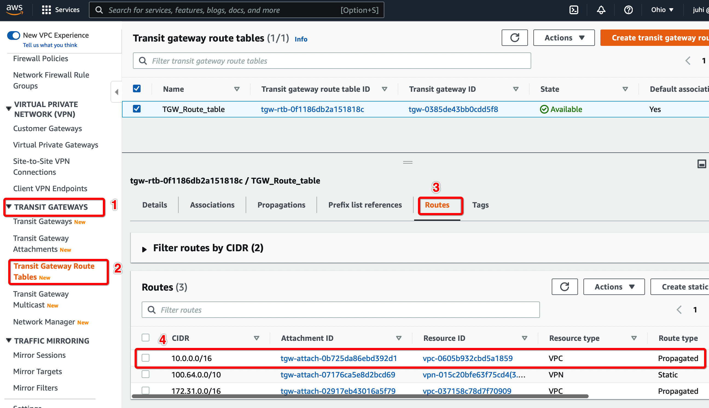Screen dimensions: 709x408
Task: Toggle the select-all routes checkbox
Action: coord(146,337)
